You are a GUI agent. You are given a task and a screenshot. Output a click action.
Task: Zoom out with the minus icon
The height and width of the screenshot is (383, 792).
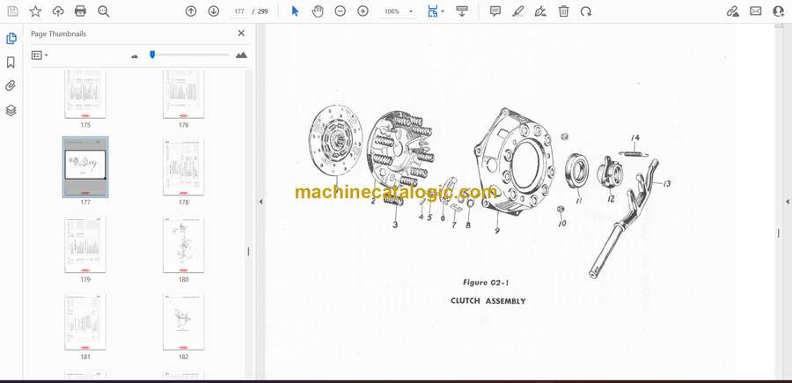(x=341, y=11)
